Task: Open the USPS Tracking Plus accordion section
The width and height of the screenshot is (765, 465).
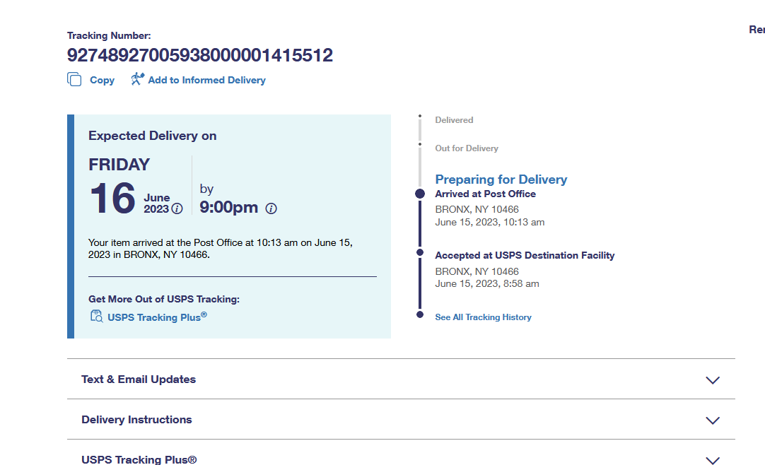Action: coord(139,459)
